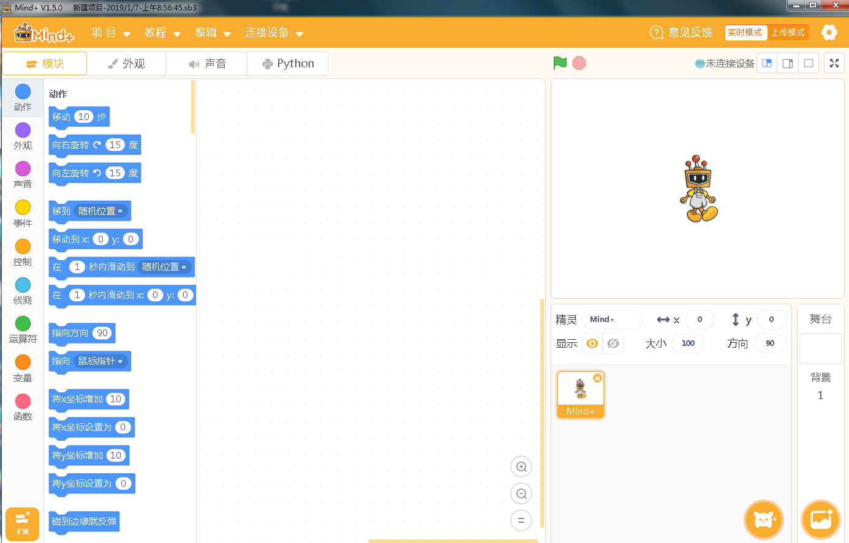The image size is (849, 543).
Task: Show the sprite using eye toggle
Action: coord(592,343)
